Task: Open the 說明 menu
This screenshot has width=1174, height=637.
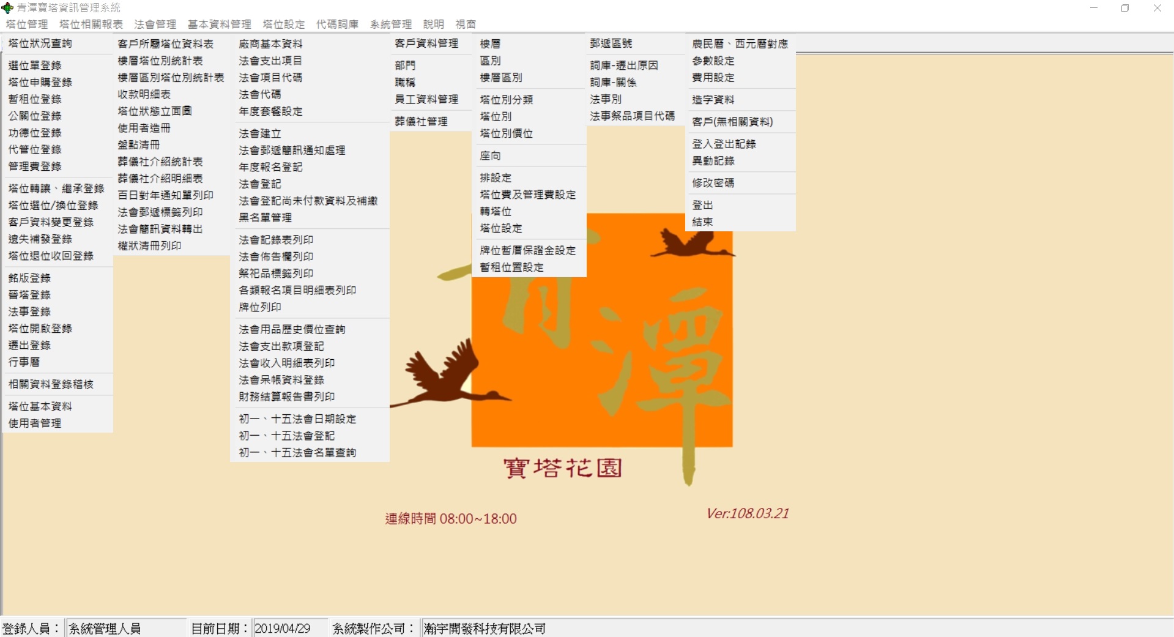Action: (x=434, y=24)
